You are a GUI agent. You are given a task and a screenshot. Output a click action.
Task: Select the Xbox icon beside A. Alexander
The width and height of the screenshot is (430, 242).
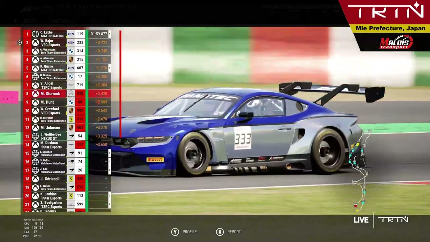click(x=35, y=59)
